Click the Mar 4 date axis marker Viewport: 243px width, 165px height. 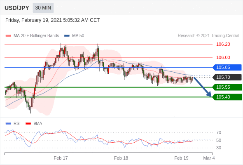209,158
